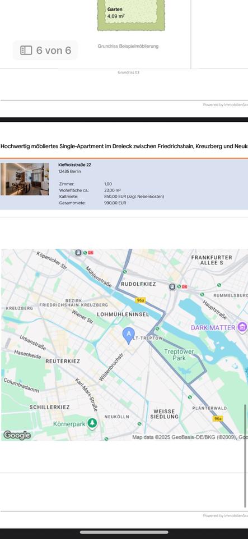
Task: Tap the Kiefholzstraße 22 address heading
Action: click(74, 165)
